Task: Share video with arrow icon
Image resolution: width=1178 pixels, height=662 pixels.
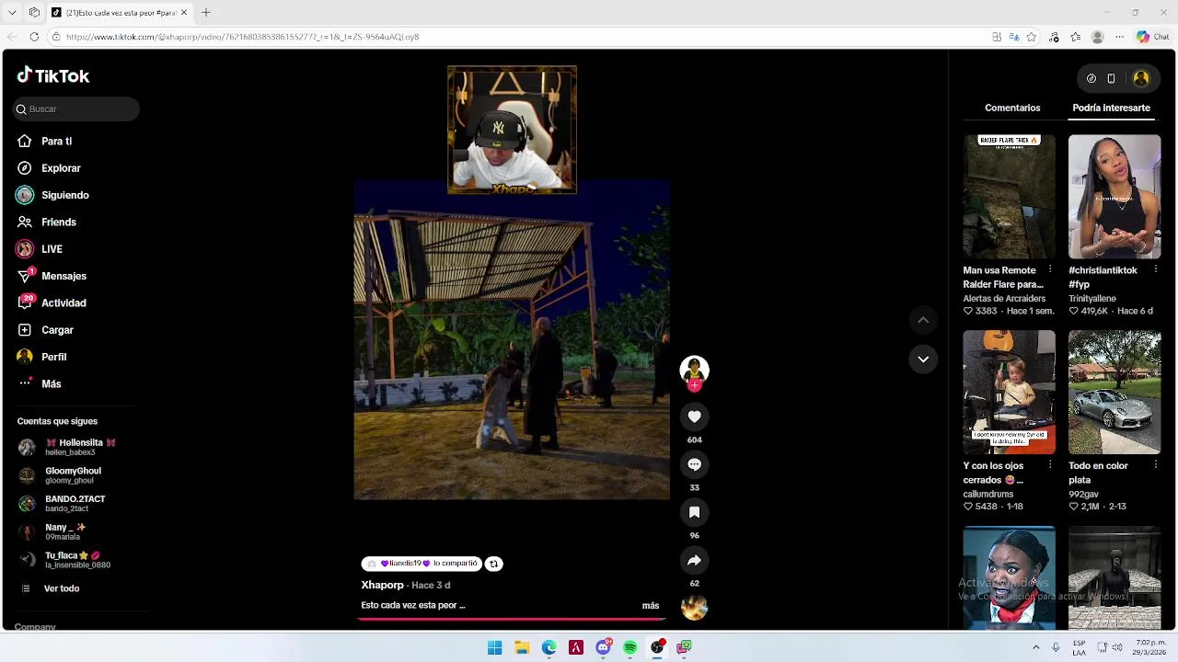Action: 694,560
